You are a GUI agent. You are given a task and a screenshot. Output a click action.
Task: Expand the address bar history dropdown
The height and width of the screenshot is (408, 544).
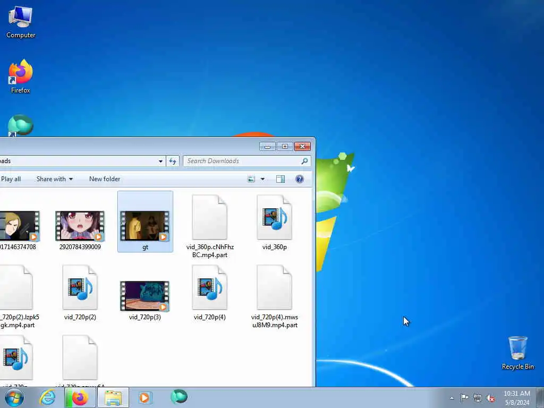pos(160,161)
